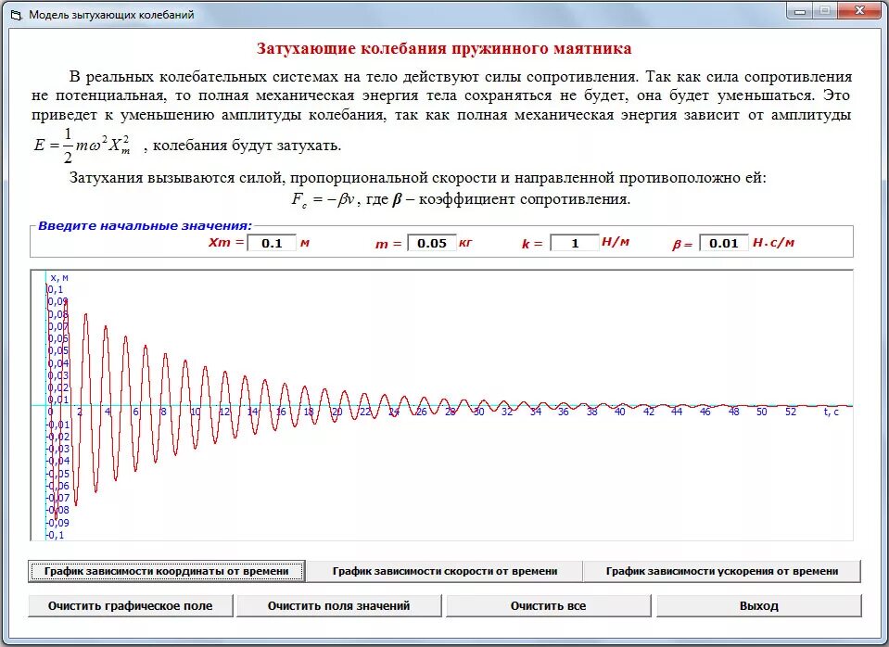Screen dimensions: 889x647
Task: Click the β coefficient input field 0.01
Action: click(723, 243)
